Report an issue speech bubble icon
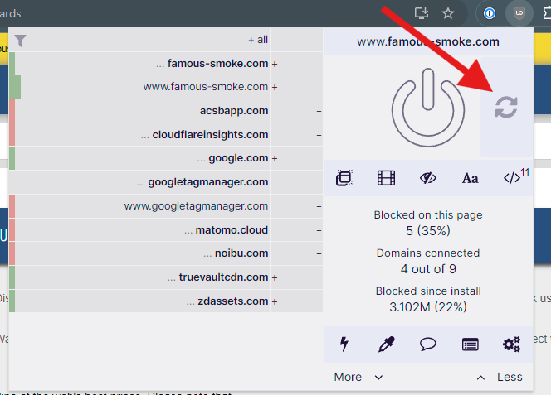The width and height of the screenshot is (551, 395). (427, 344)
